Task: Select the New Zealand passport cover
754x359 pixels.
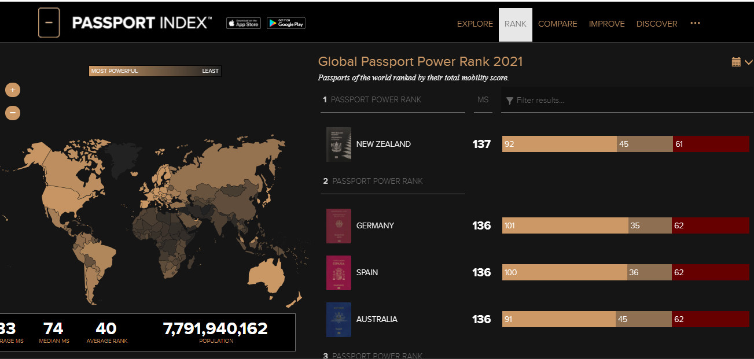Action: pos(339,144)
